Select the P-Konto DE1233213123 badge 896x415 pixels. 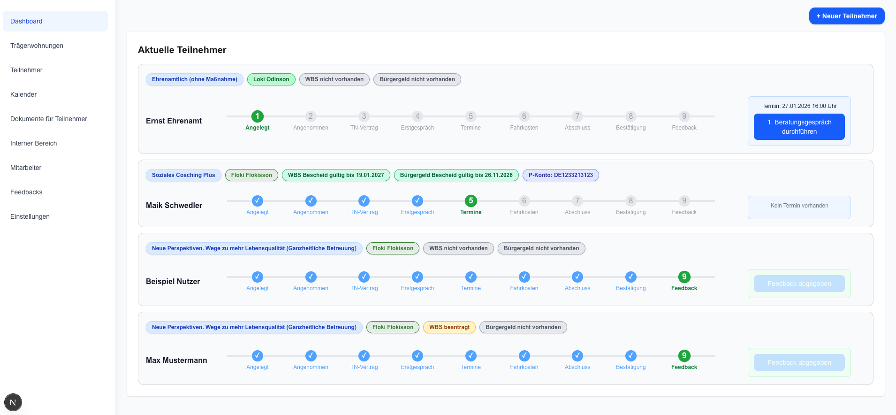point(560,175)
